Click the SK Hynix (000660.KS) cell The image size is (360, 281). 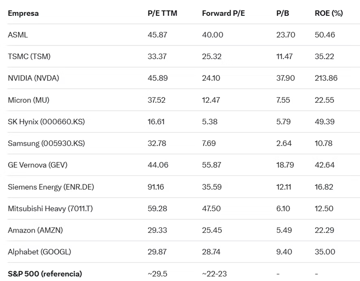coord(46,122)
